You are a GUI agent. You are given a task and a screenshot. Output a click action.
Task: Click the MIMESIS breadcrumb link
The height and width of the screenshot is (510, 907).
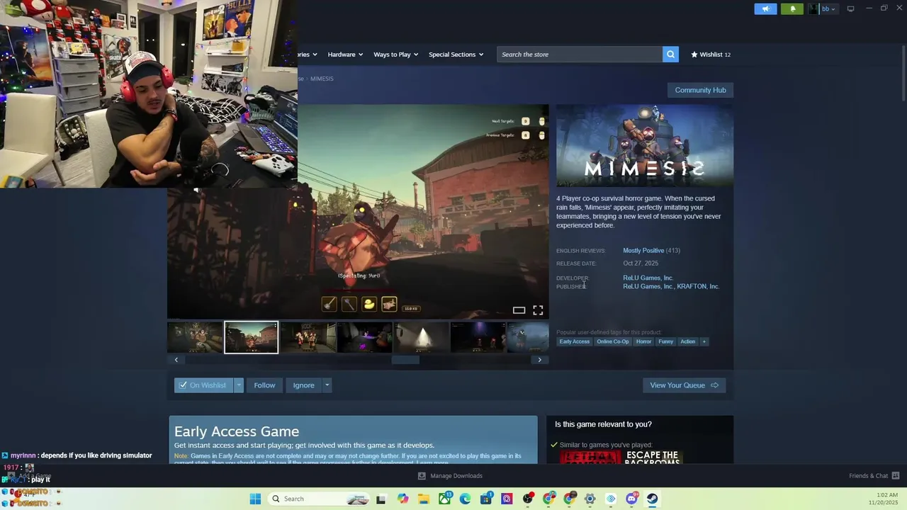[322, 79]
